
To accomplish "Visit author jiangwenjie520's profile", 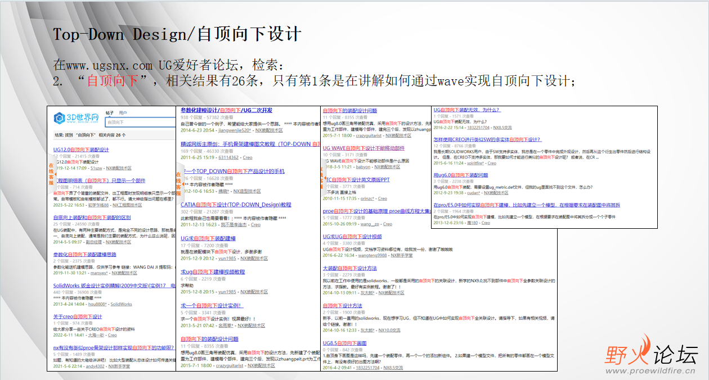I will 234,130.
